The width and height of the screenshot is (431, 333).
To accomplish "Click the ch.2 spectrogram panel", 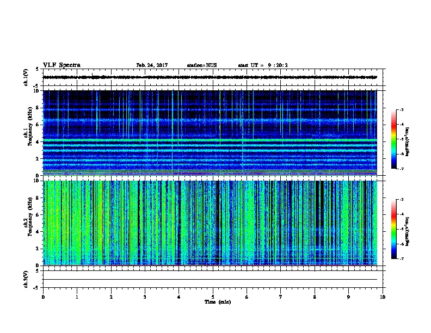I will (x=210, y=223).
